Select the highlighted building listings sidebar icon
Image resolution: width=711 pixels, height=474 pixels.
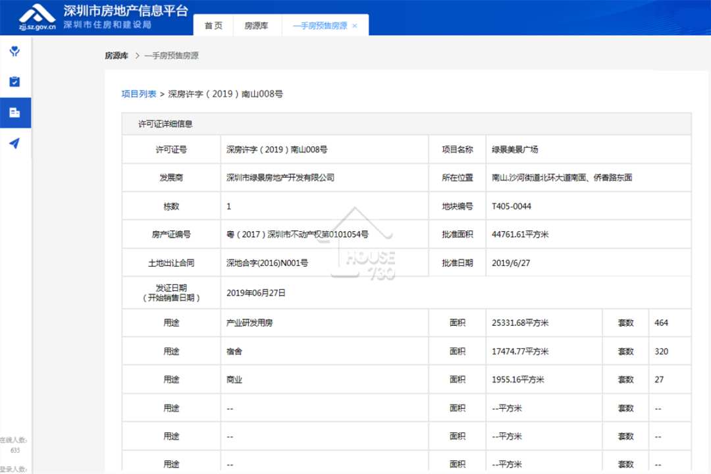14,113
